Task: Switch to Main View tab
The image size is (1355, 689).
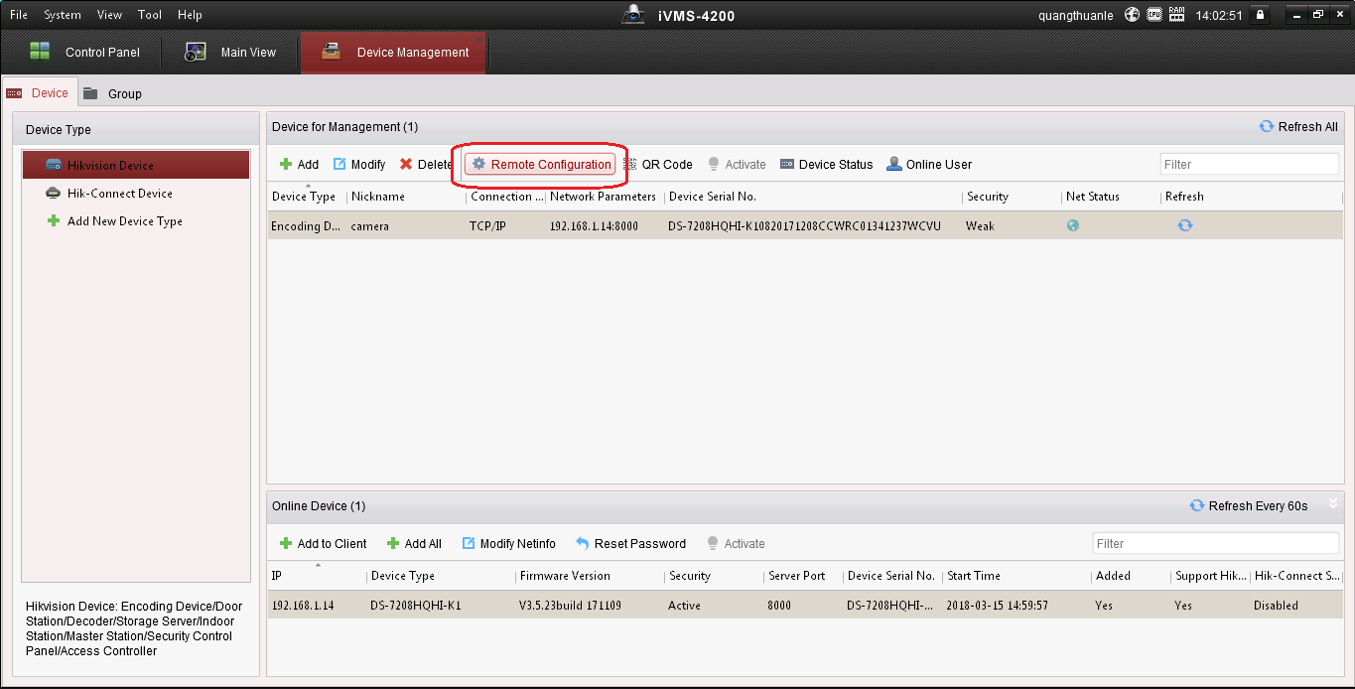Action: [231, 53]
